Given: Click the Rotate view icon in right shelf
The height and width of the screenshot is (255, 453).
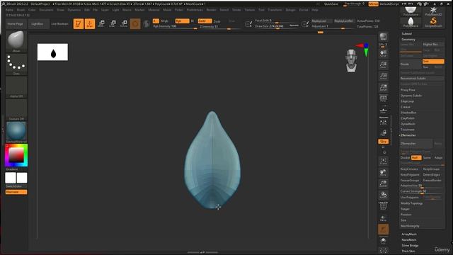Looking at the screenshot, I should tap(384, 195).
